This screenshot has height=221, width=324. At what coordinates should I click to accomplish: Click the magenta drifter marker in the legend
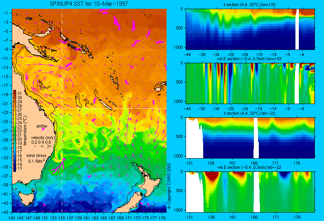(43, 129)
